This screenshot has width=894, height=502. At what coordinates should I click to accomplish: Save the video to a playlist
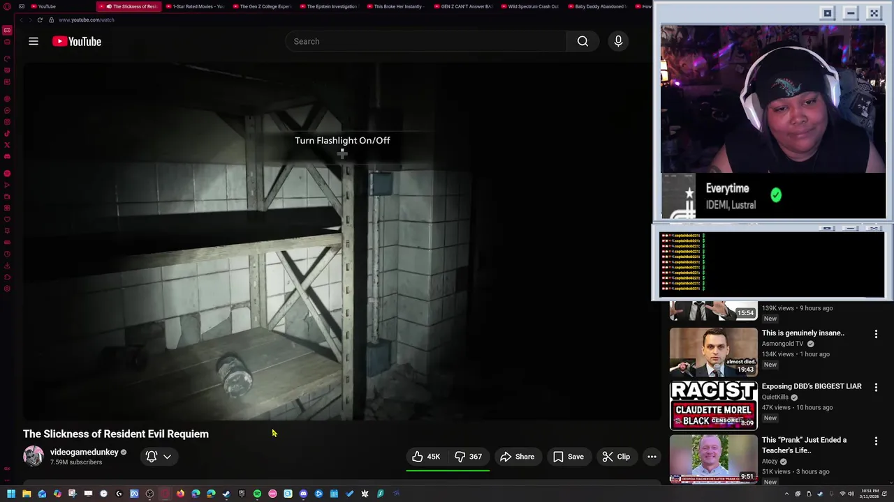coord(569,457)
